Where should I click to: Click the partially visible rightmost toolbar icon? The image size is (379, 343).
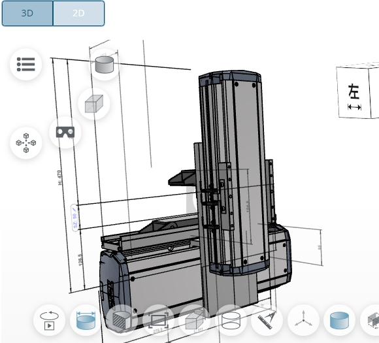pos(370,320)
